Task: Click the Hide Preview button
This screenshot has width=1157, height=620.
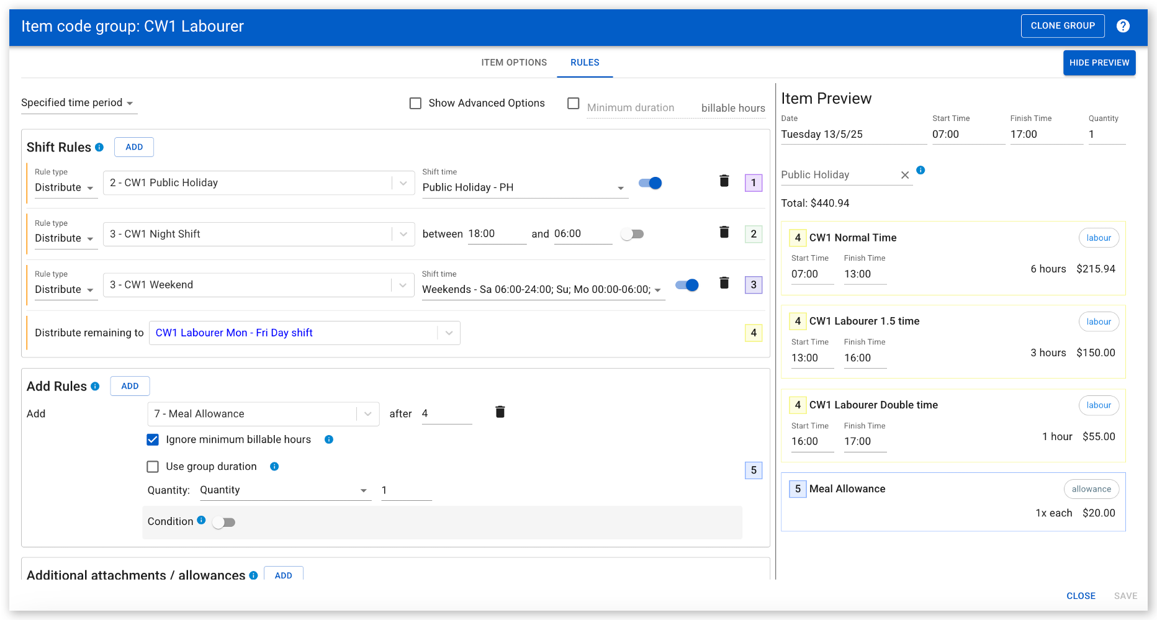Action: pos(1099,63)
